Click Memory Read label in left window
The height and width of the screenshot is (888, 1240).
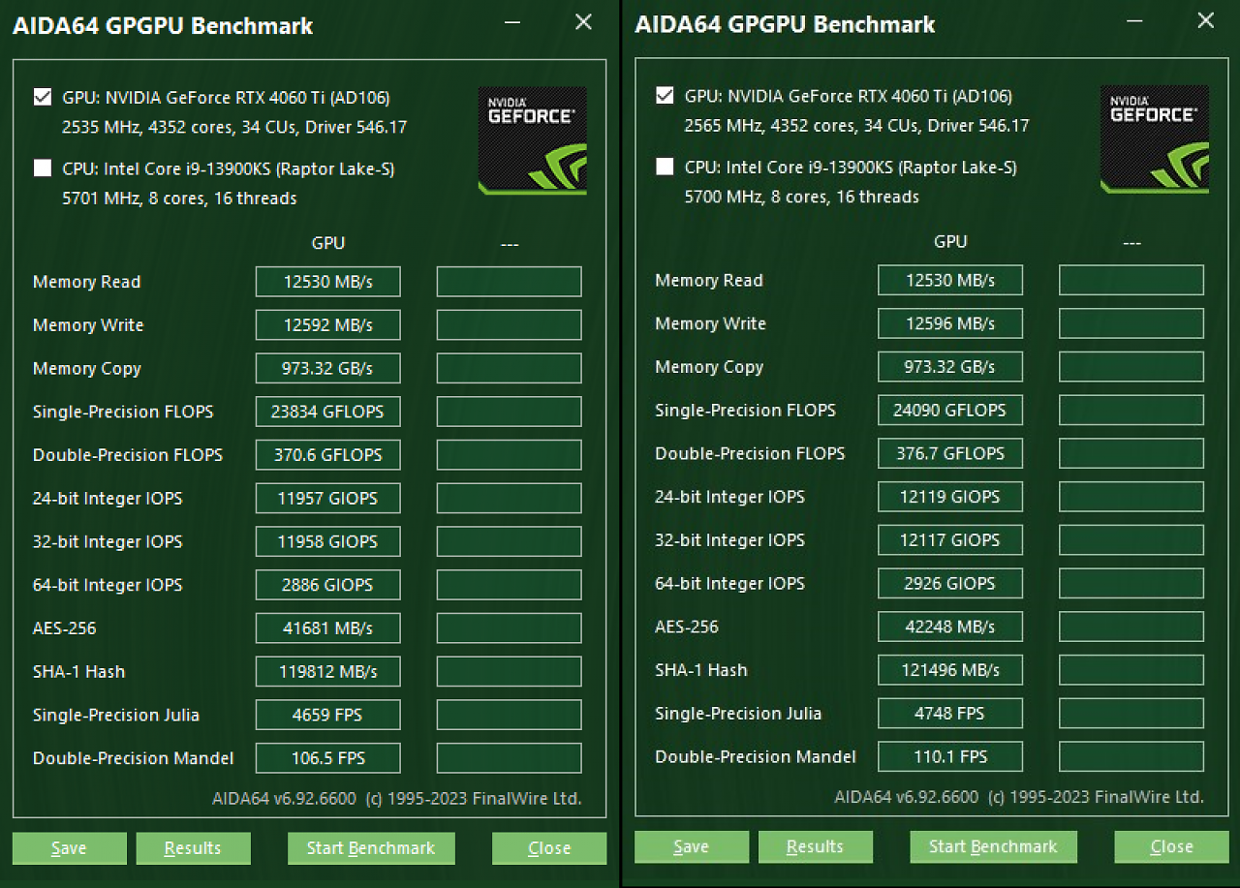(x=87, y=282)
